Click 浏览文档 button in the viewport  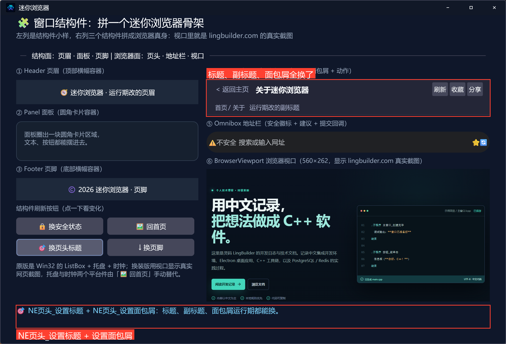[x=258, y=284]
